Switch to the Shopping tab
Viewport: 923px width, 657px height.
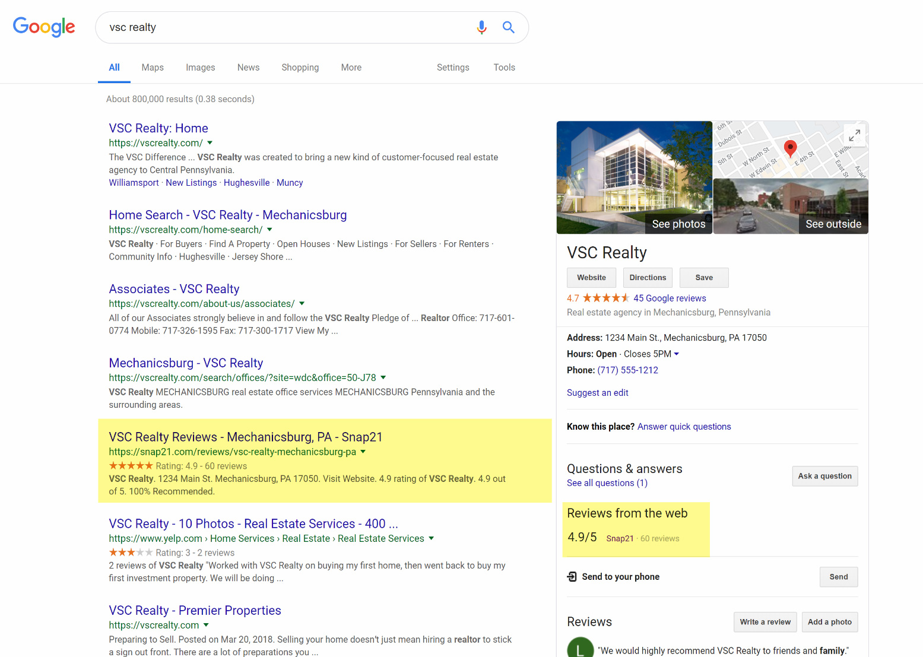point(300,68)
